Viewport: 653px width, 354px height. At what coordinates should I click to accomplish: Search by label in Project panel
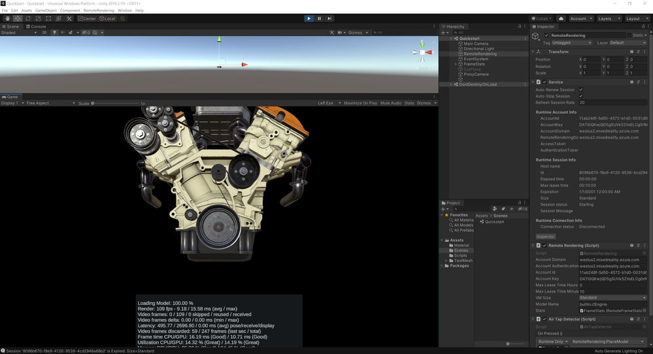[503, 209]
